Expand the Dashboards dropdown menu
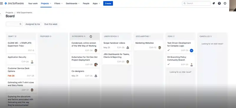The width and height of the screenshot is (236, 108). click(73, 3)
